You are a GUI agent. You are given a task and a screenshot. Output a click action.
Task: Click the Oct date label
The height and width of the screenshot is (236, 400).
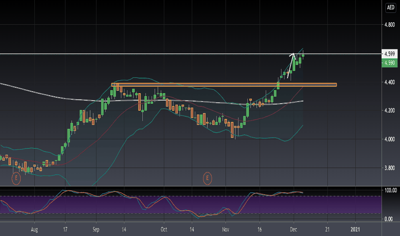[x=164, y=230]
